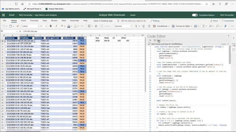Screen dimensions: 236x132
Task: Switch to the Data tab
Action: click(x=45, y=21)
